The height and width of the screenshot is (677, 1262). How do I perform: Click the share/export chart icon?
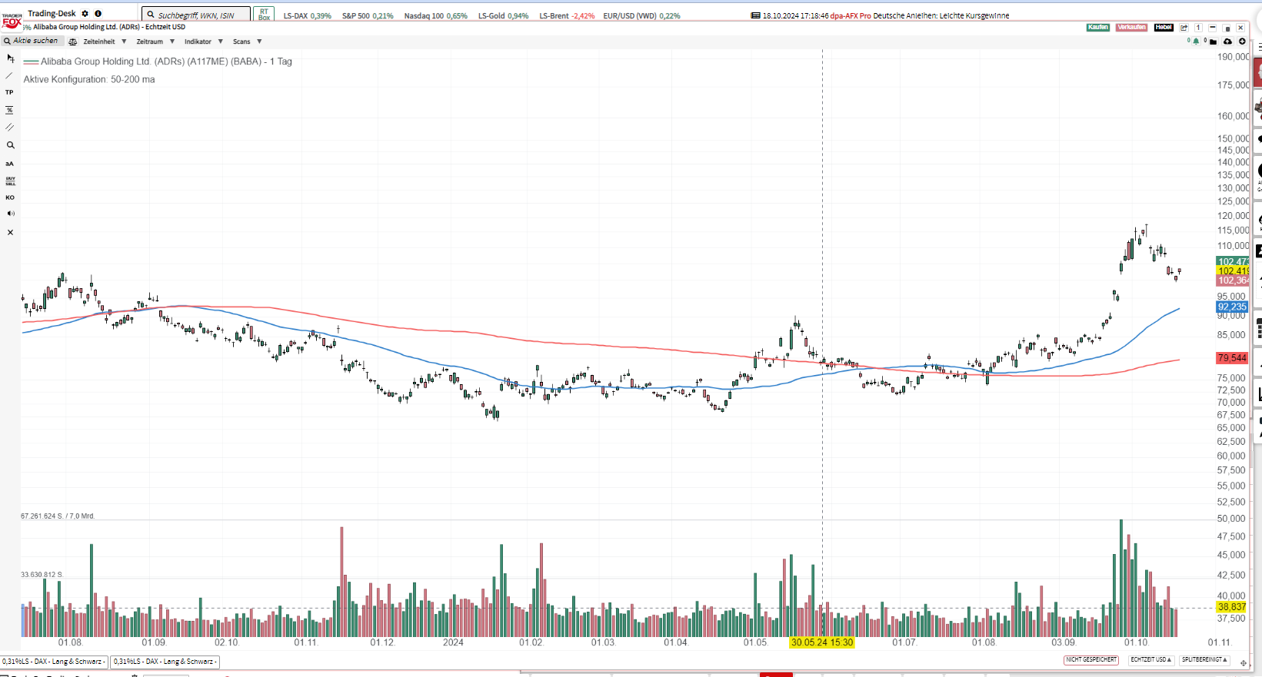1184,28
